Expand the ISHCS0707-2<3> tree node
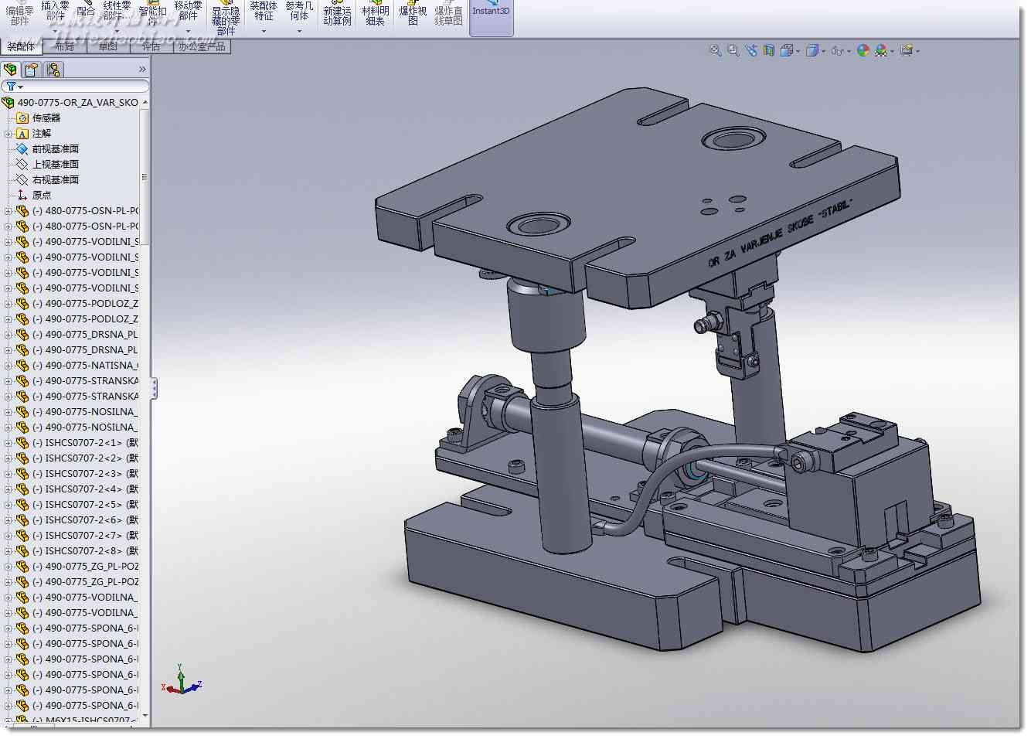This screenshot has height=739, width=1031. click(8, 474)
